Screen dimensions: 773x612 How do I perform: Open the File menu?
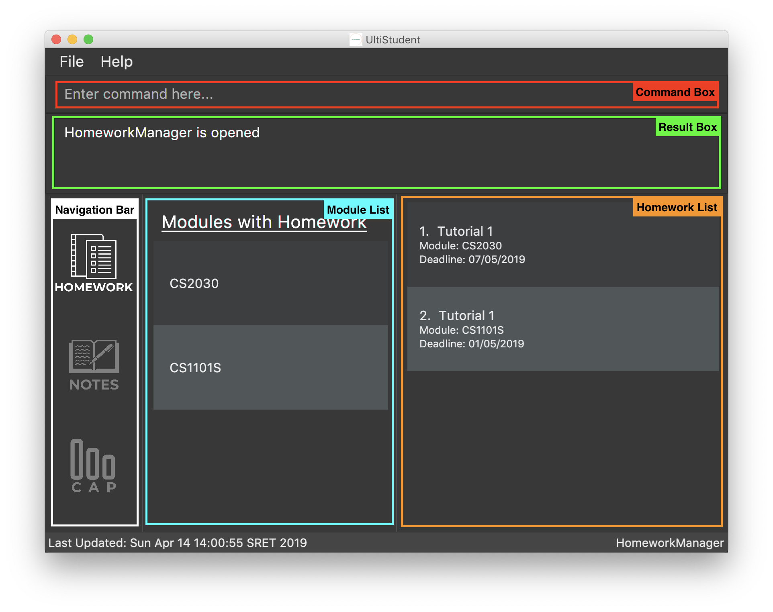point(72,61)
